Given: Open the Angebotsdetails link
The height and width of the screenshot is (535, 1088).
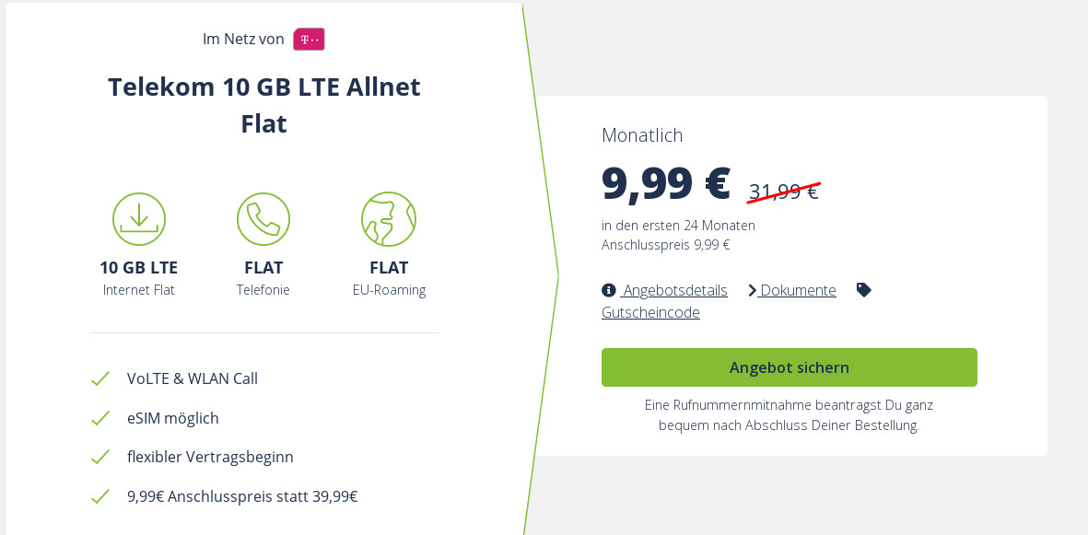Looking at the screenshot, I should (x=674, y=290).
